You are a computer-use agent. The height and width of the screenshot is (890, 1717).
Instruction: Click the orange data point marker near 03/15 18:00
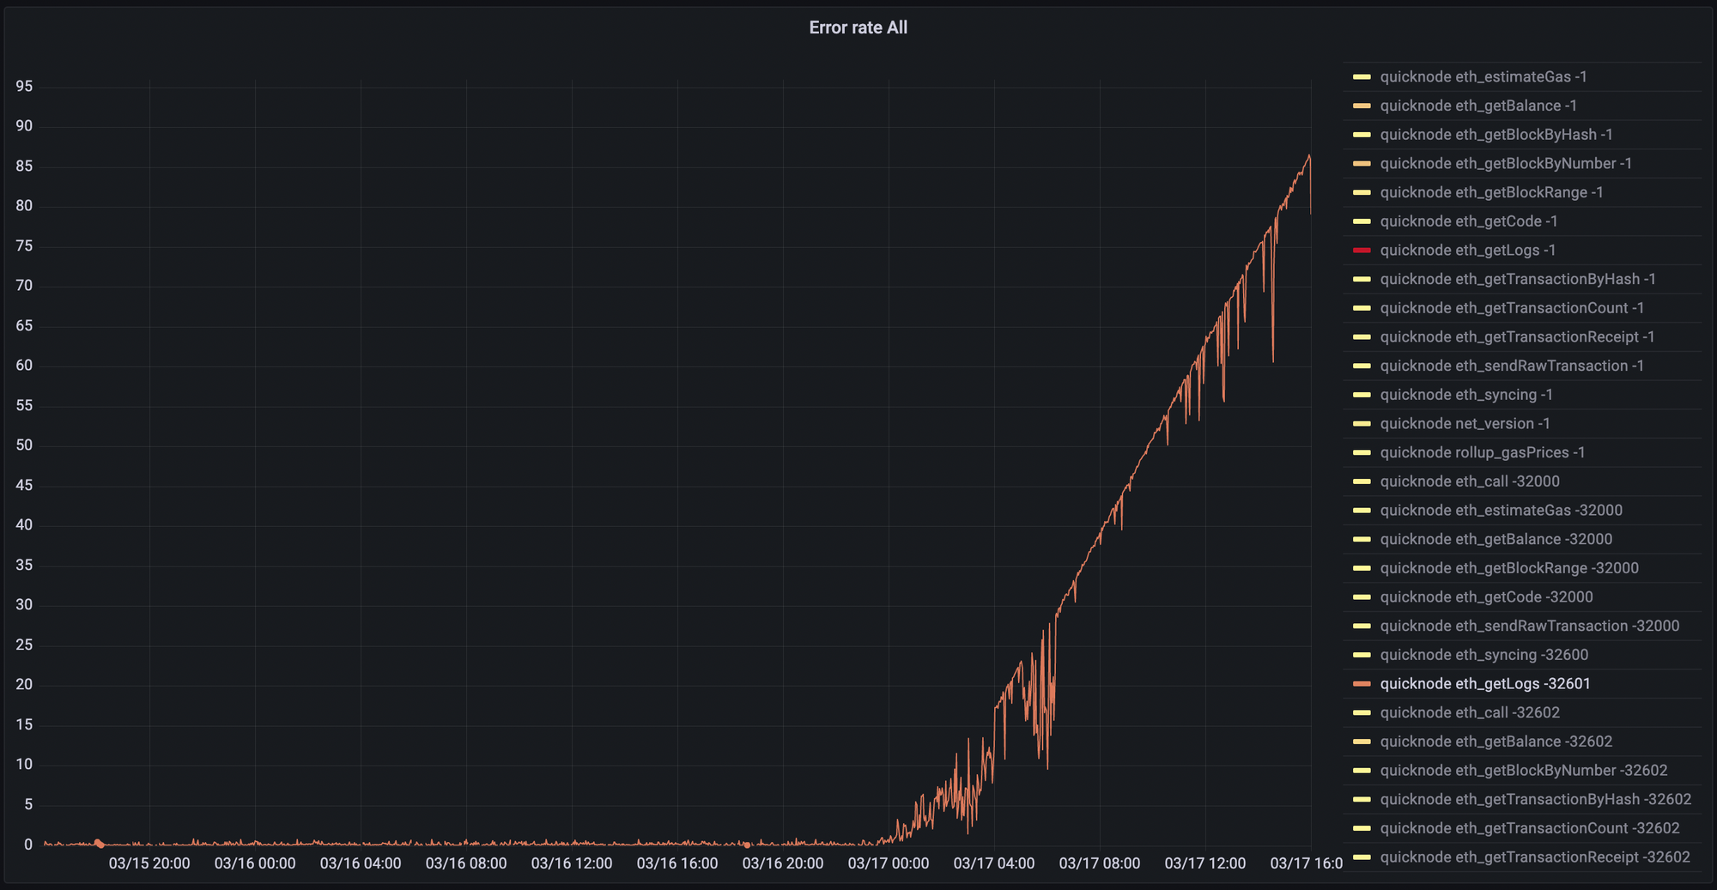pos(99,844)
